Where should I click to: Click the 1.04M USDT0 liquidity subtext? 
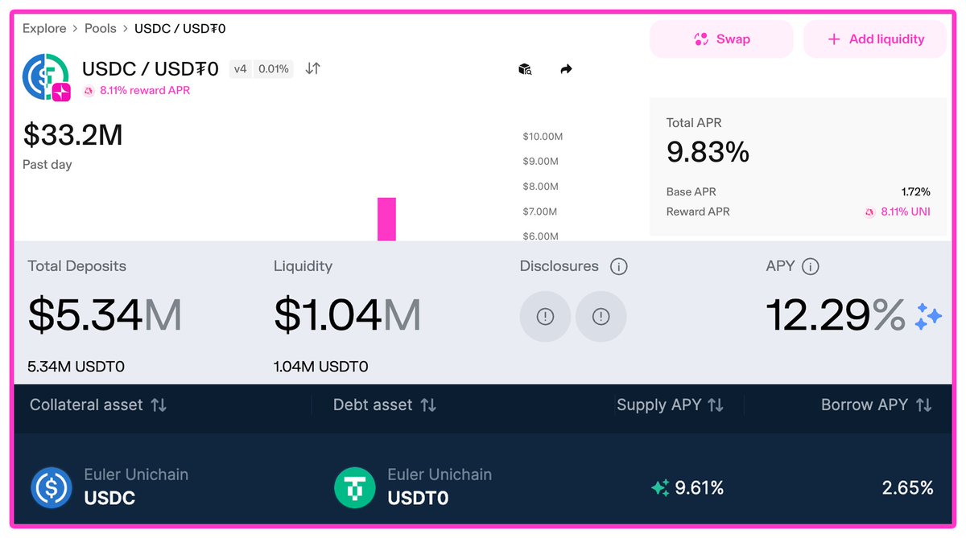(x=321, y=368)
